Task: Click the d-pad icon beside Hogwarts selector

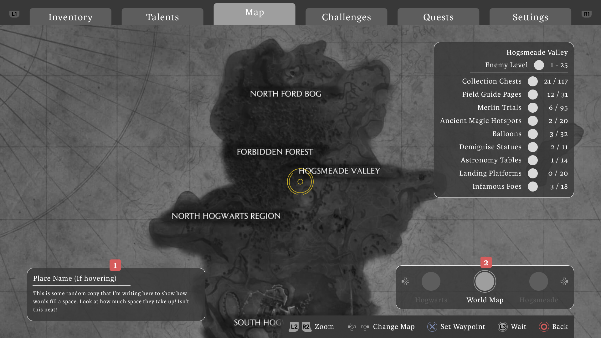Action: tap(406, 281)
